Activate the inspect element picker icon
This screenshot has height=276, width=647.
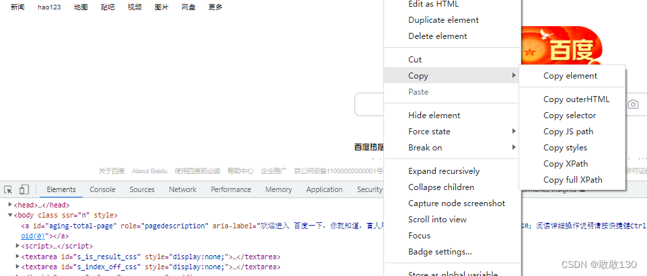pos(8,189)
